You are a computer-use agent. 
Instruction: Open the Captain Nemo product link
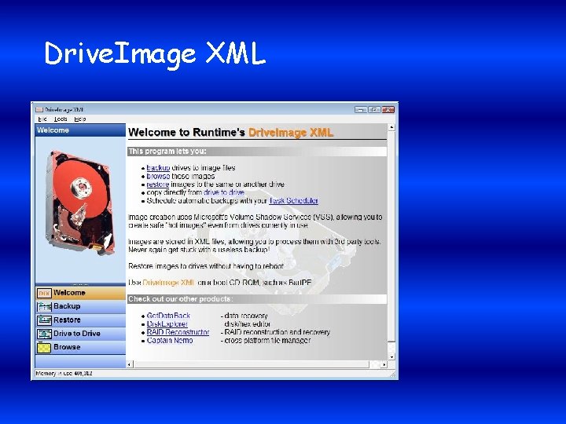point(170,340)
